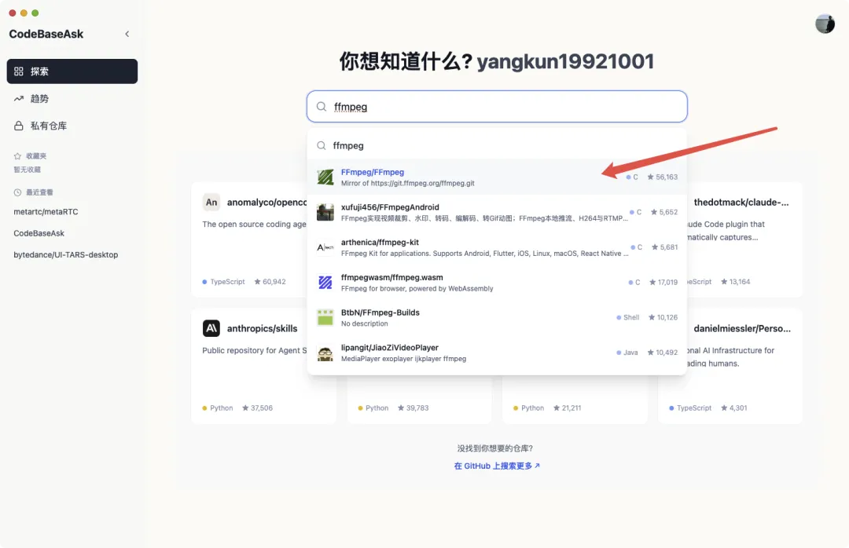The width and height of the screenshot is (849, 548).
Task: Click the Shell language label
Action: [x=628, y=317]
